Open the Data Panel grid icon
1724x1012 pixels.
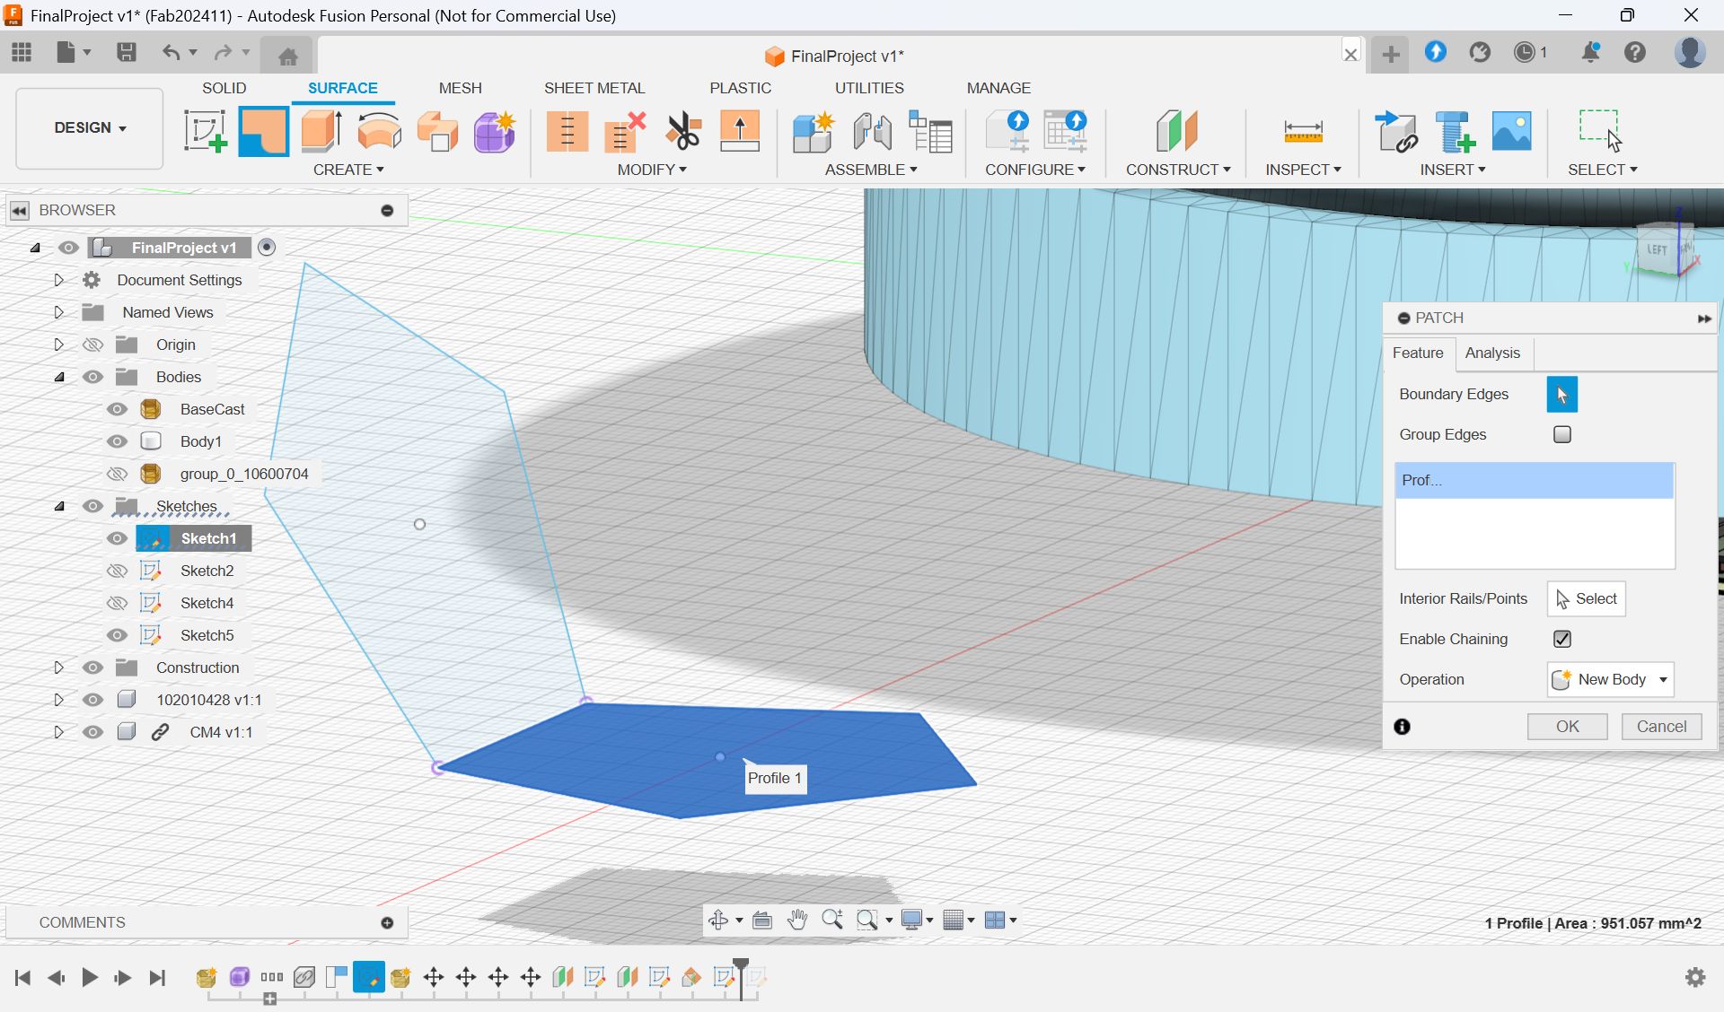pyautogui.click(x=22, y=52)
